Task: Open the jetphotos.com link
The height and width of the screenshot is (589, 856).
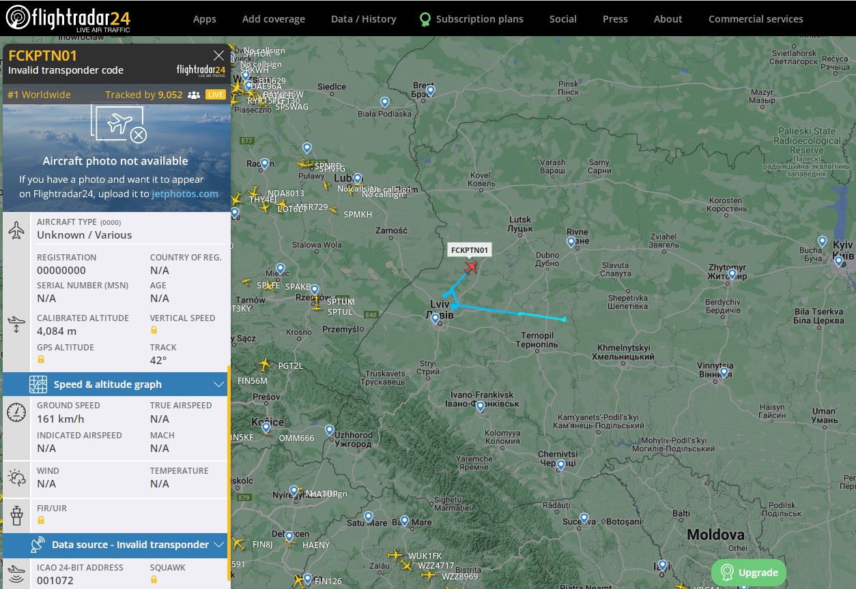Action: 185,194
